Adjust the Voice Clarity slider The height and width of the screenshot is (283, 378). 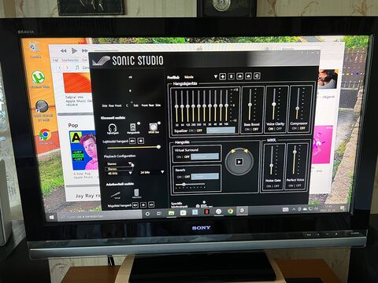coord(274,104)
